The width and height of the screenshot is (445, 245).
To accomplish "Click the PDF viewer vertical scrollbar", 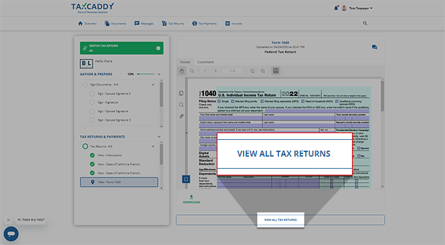I will tap(382, 96).
